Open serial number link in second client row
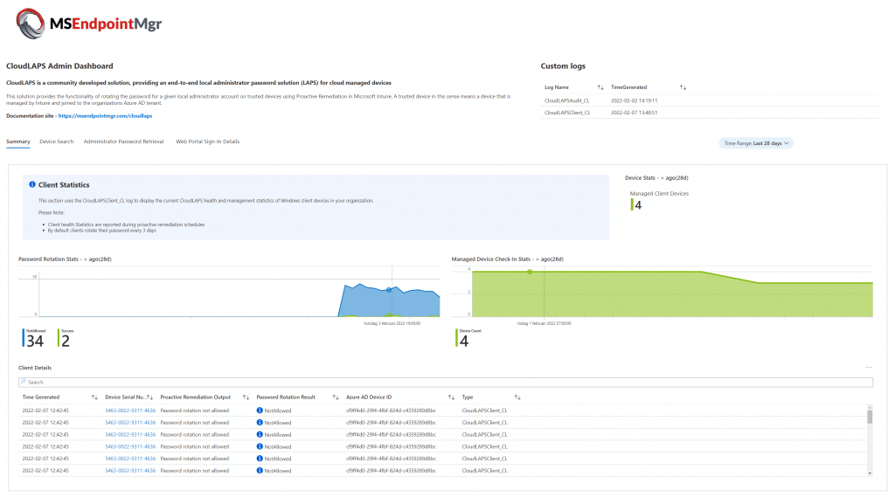 coord(130,422)
